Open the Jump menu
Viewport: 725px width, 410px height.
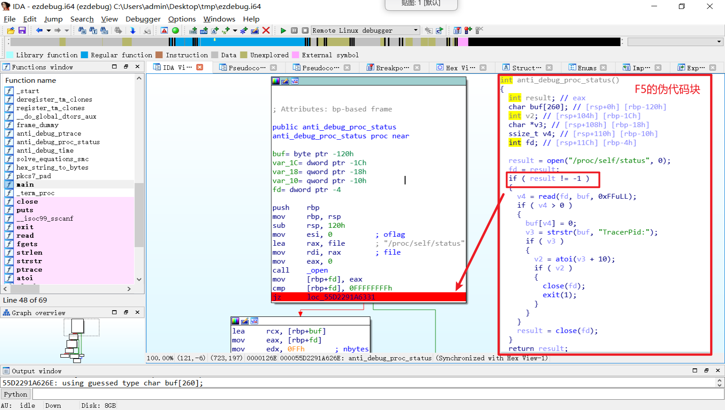pyautogui.click(x=53, y=19)
